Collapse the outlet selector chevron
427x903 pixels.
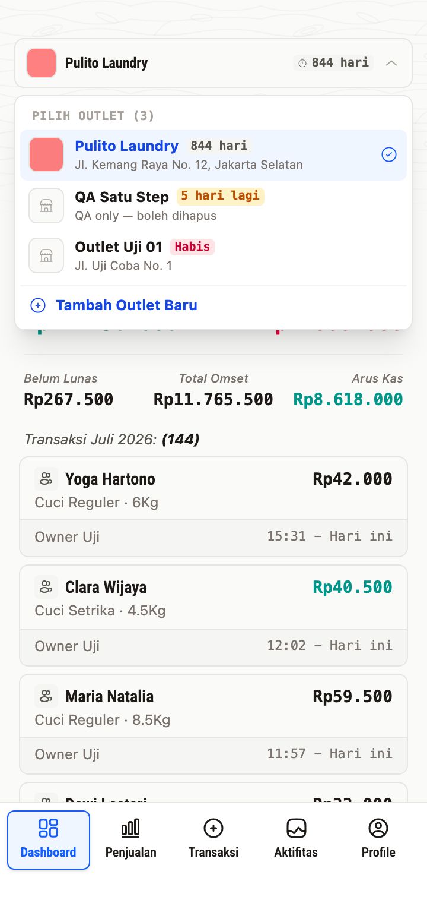tap(391, 63)
